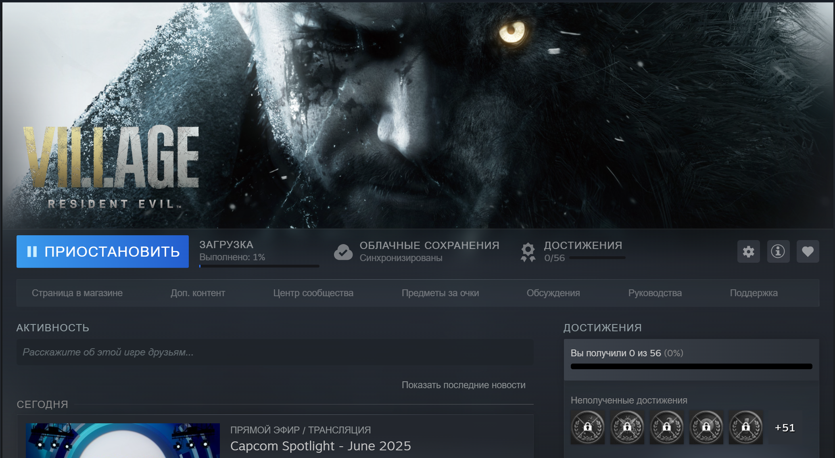Image resolution: width=835 pixels, height=458 pixels.
Task: Add game to favorites heart icon
Action: [x=808, y=251]
